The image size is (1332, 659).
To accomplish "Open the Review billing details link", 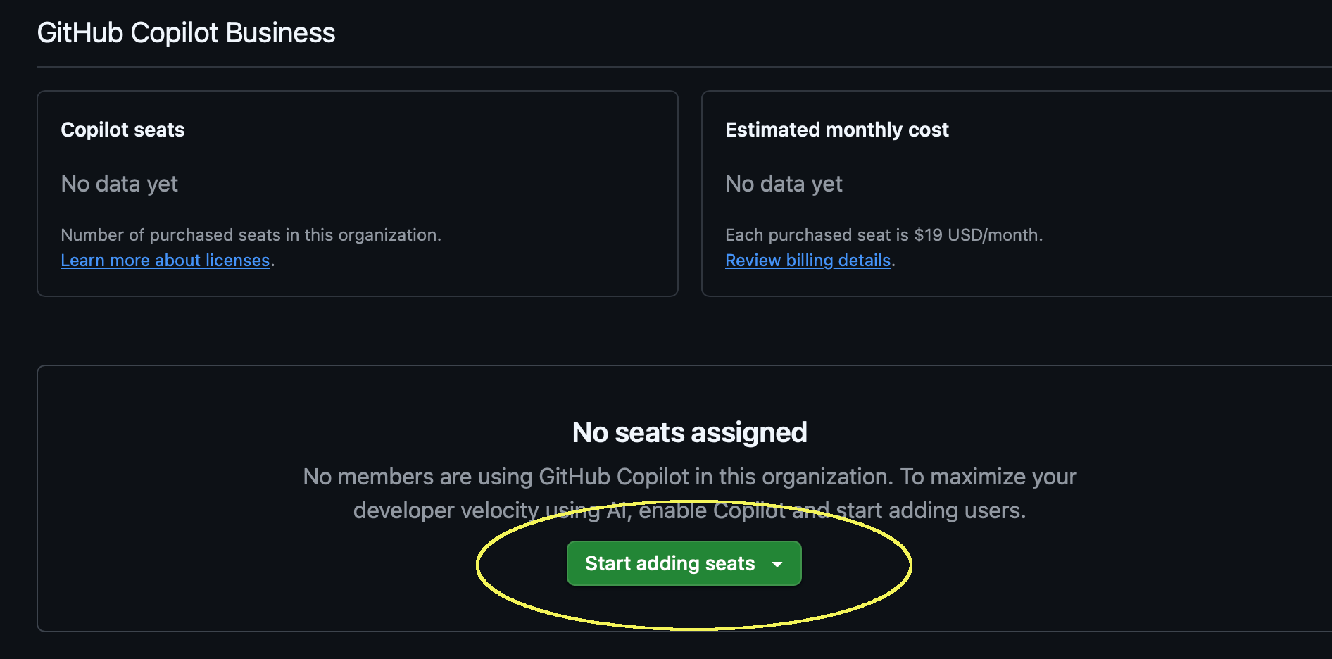I will [x=807, y=260].
